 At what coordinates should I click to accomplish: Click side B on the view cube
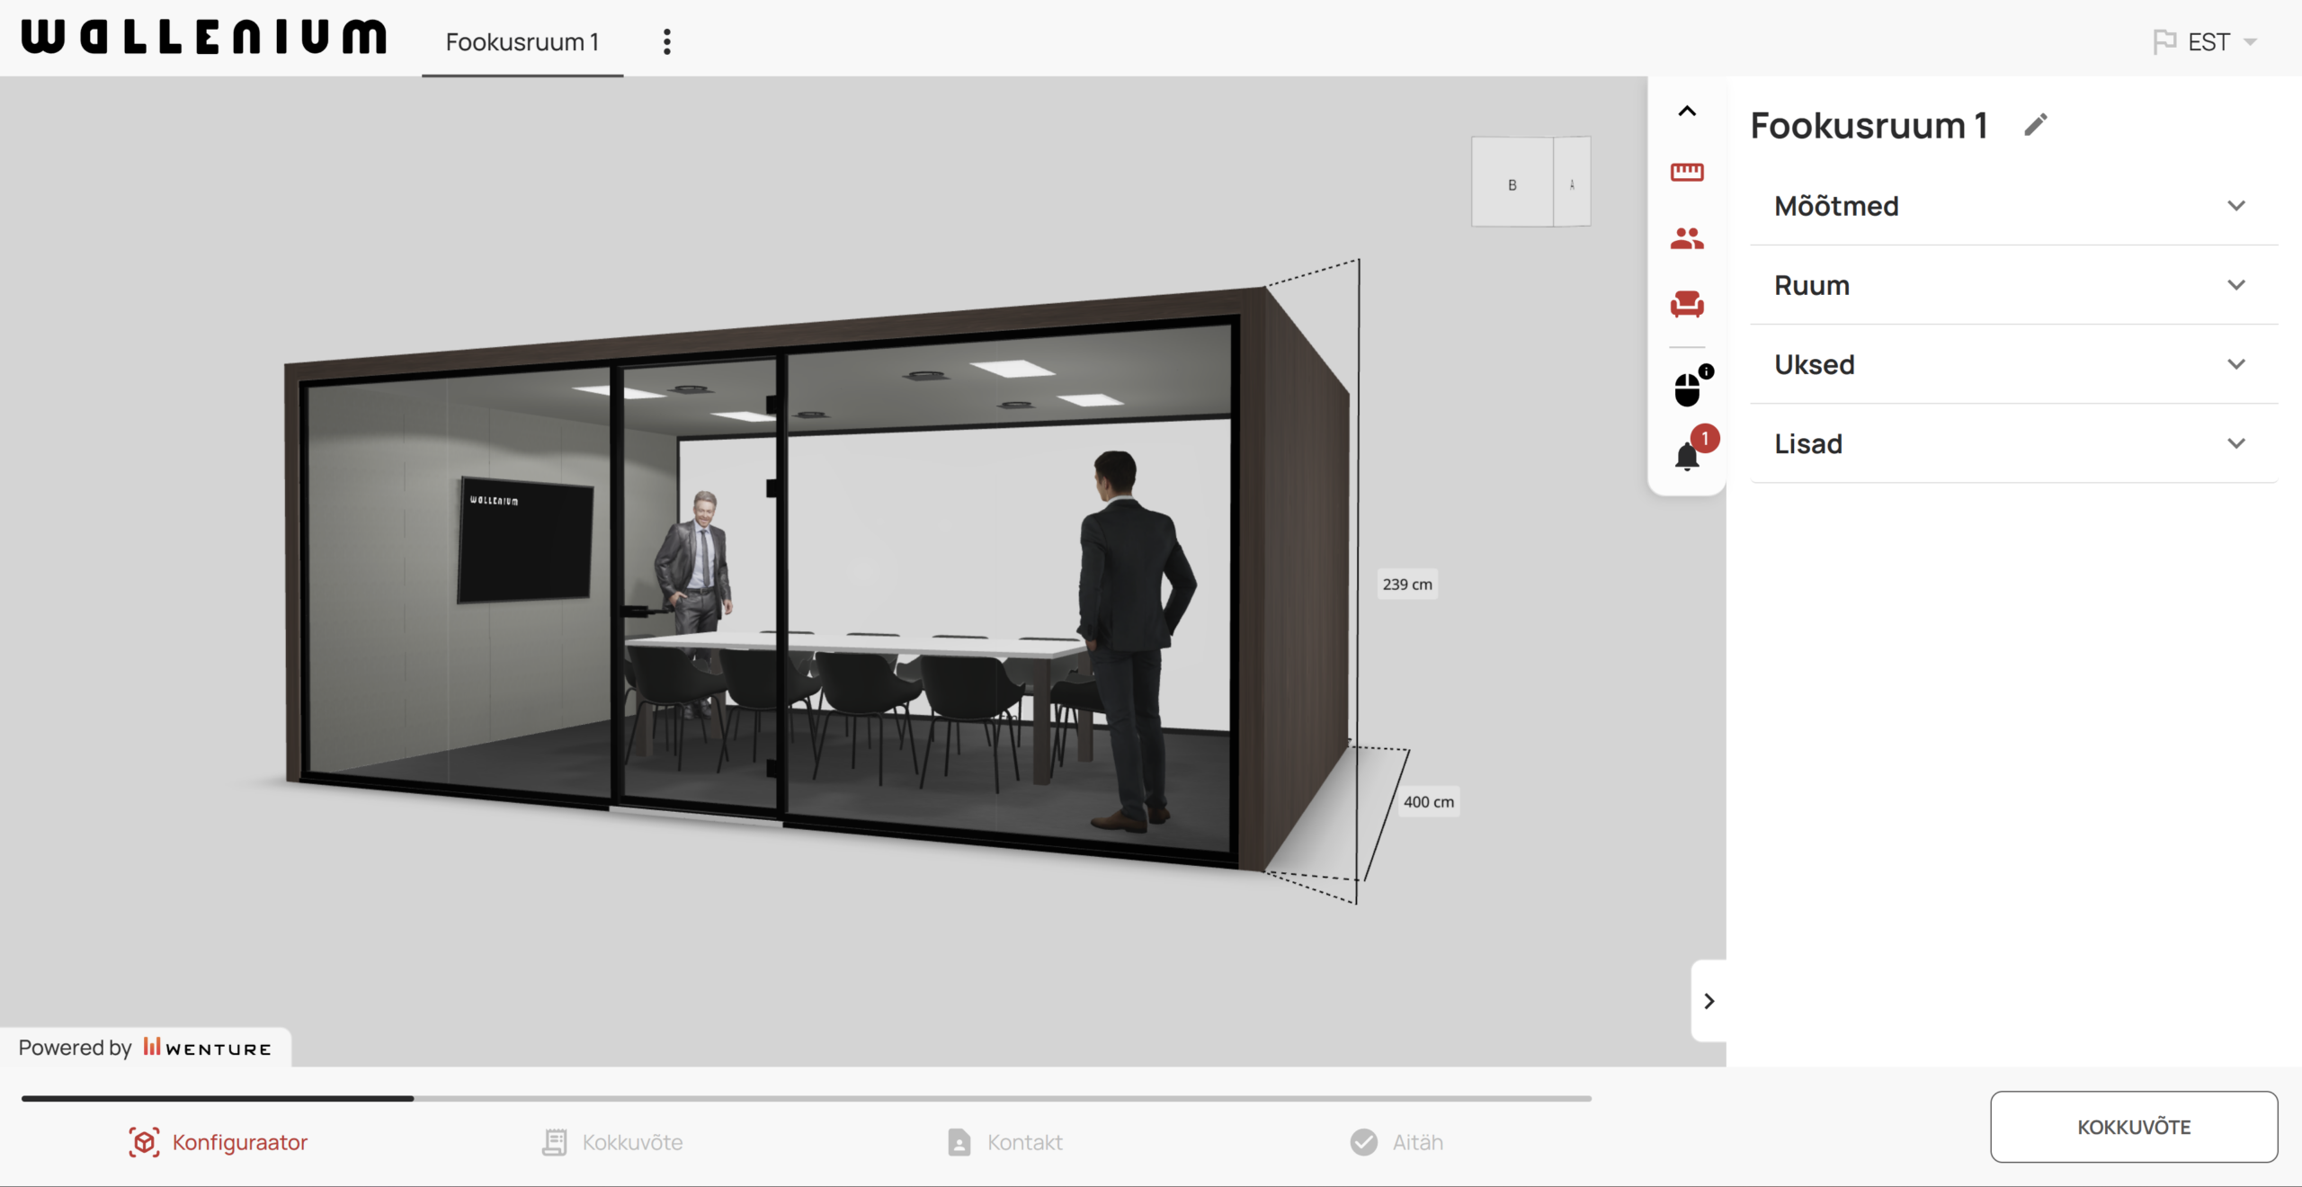tap(1512, 184)
